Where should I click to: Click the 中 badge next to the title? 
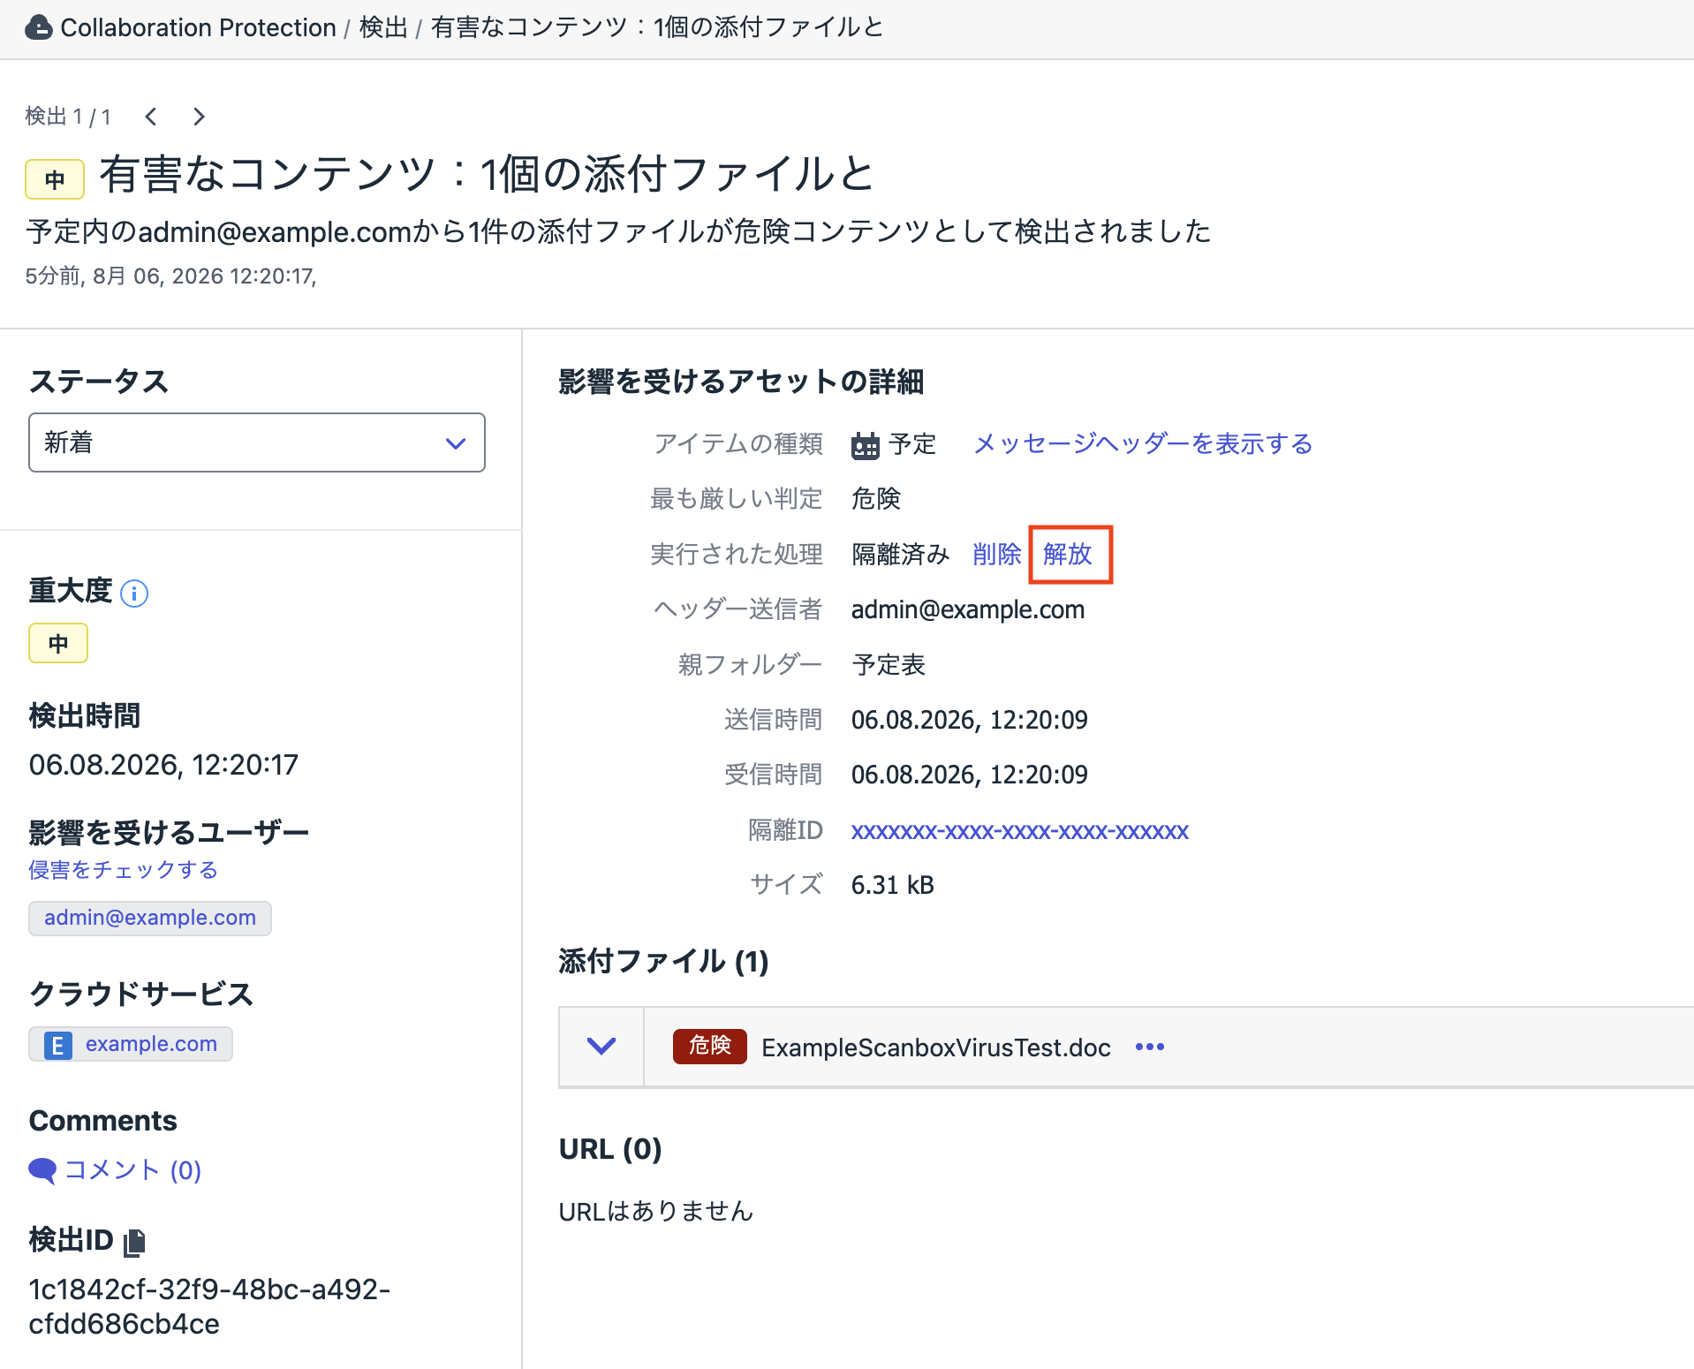point(55,179)
